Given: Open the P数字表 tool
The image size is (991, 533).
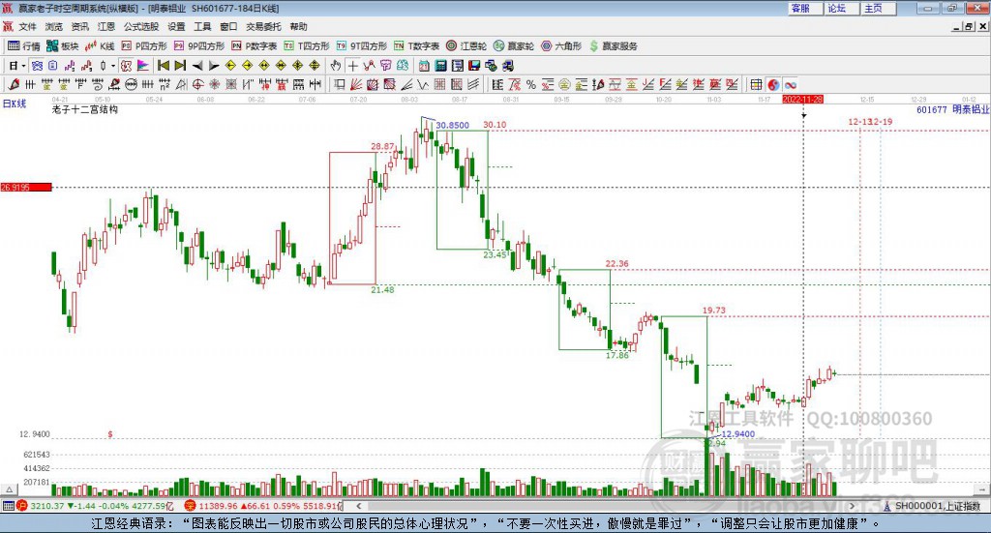Looking at the screenshot, I should pyautogui.click(x=255, y=46).
